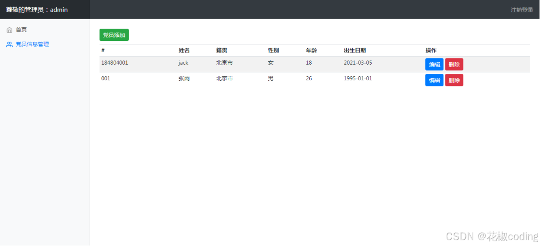
Task: Click the gender cell 男
Action: (271, 79)
